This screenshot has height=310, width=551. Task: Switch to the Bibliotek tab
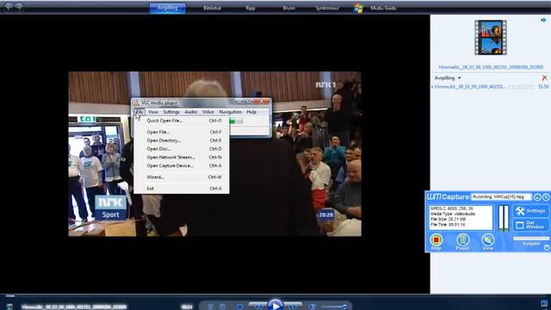point(213,8)
